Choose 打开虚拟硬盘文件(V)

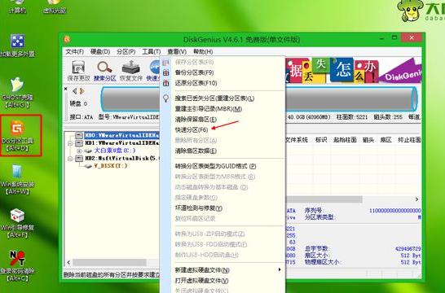pos(201,281)
